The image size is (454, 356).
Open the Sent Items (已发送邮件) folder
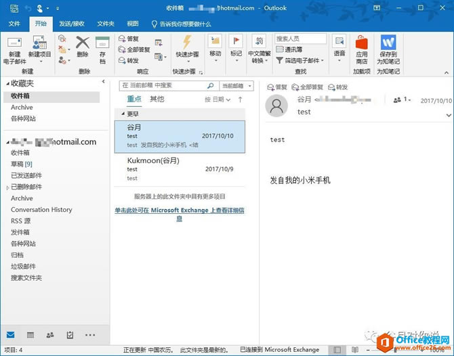[26, 175]
